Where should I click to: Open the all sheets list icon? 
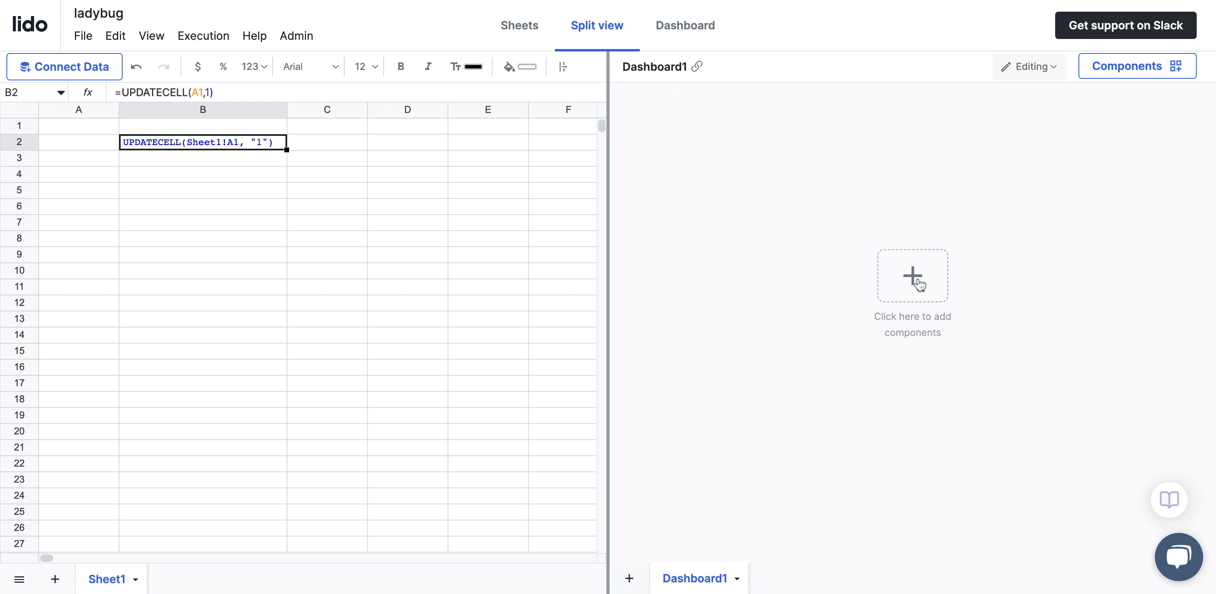[19, 579]
